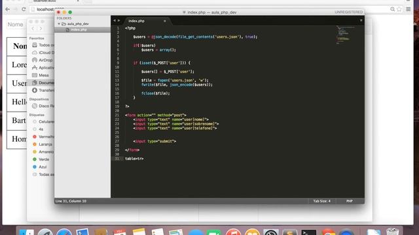This screenshot has height=235, width=419.
Task: Click Chrome's forward arrow button
Action: (16, 9)
